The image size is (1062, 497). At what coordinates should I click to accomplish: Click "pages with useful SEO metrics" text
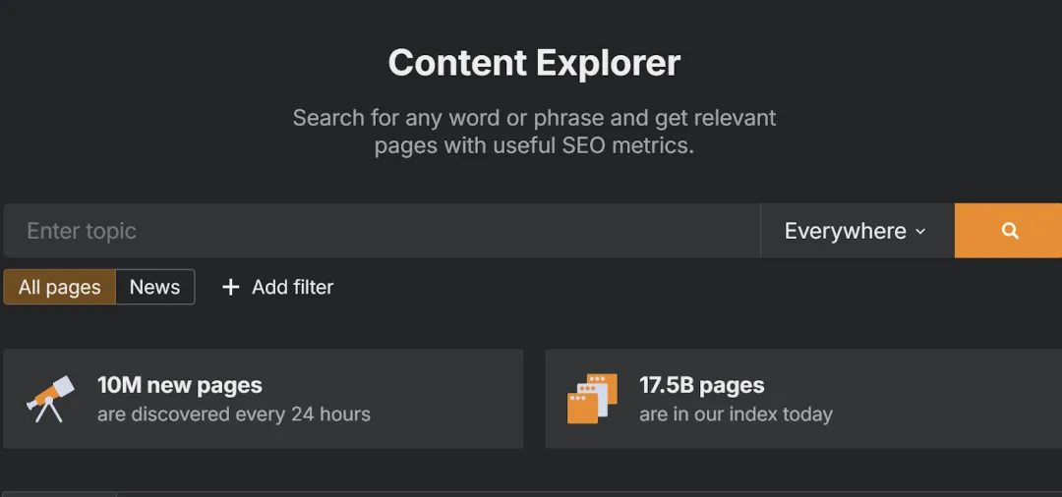coord(534,145)
